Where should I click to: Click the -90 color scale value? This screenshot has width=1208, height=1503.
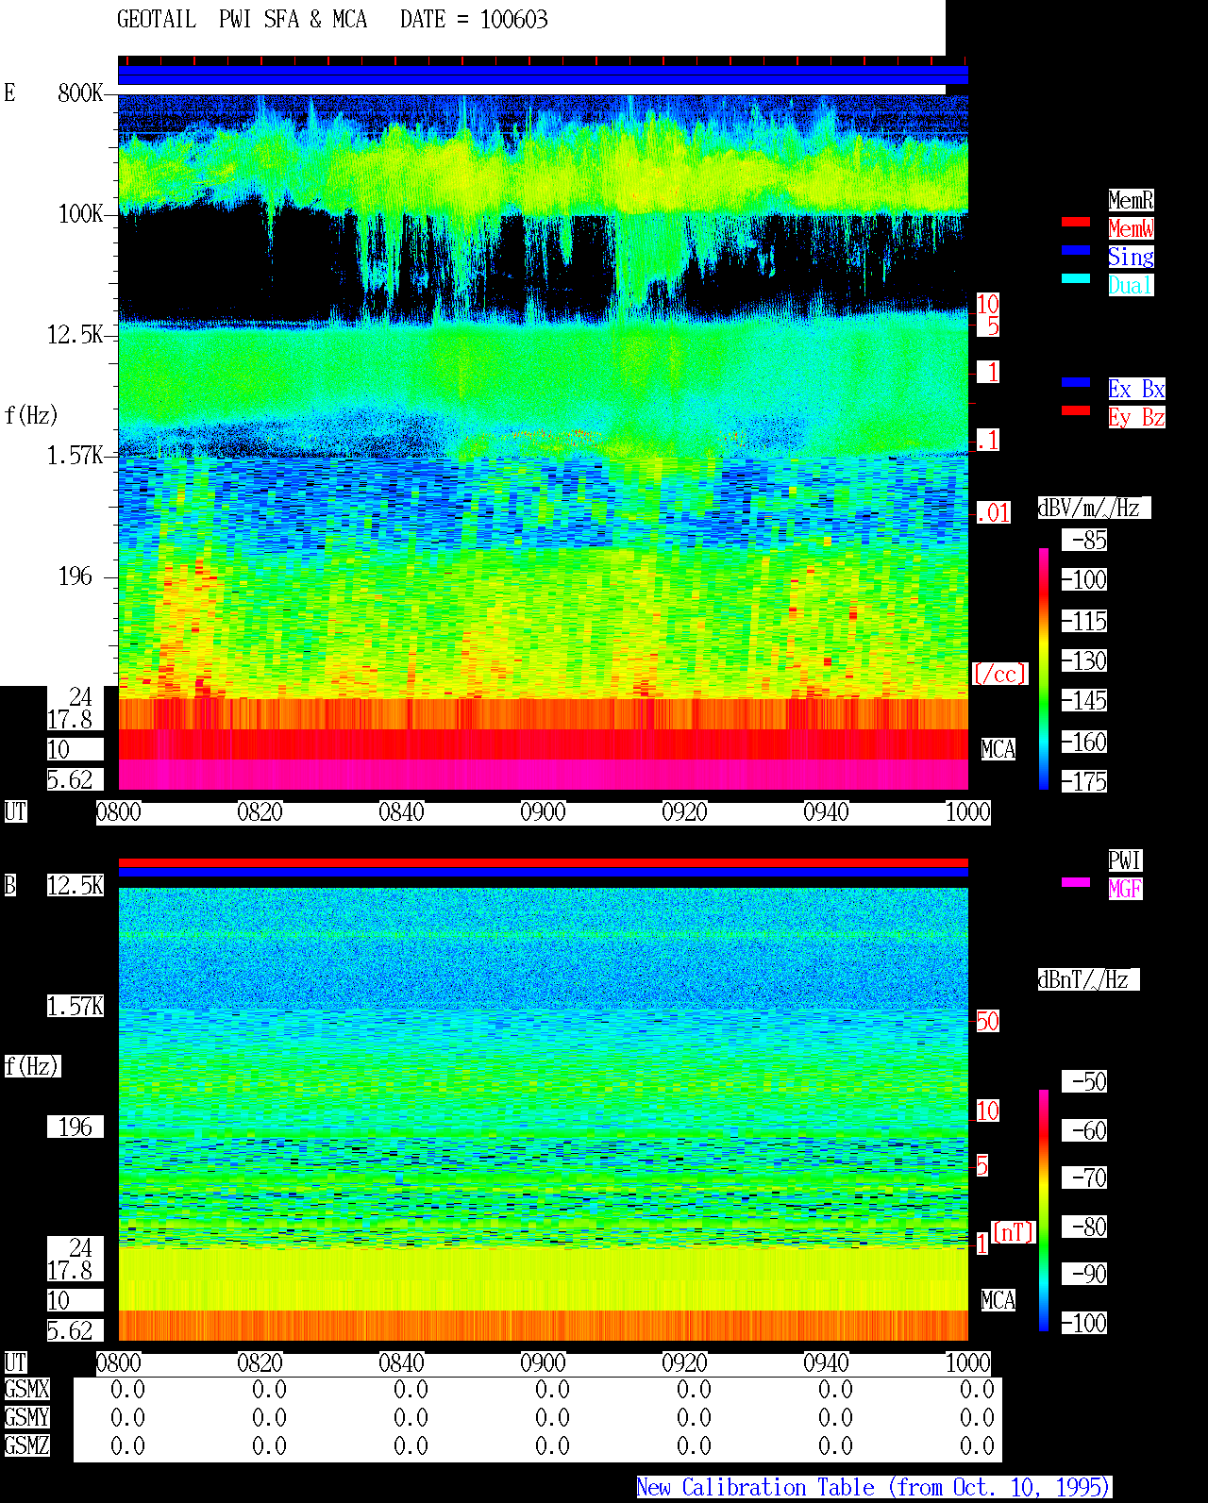click(x=1085, y=1274)
